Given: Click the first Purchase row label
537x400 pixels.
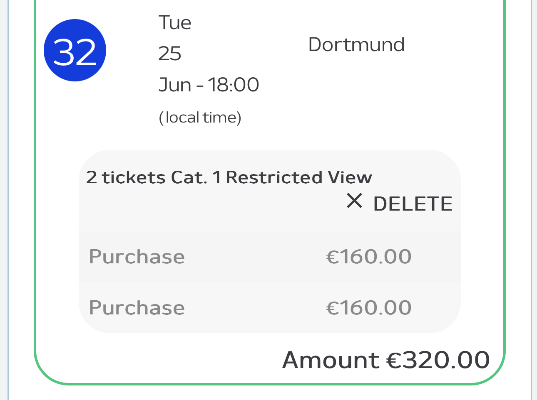Looking at the screenshot, I should click(x=137, y=257).
